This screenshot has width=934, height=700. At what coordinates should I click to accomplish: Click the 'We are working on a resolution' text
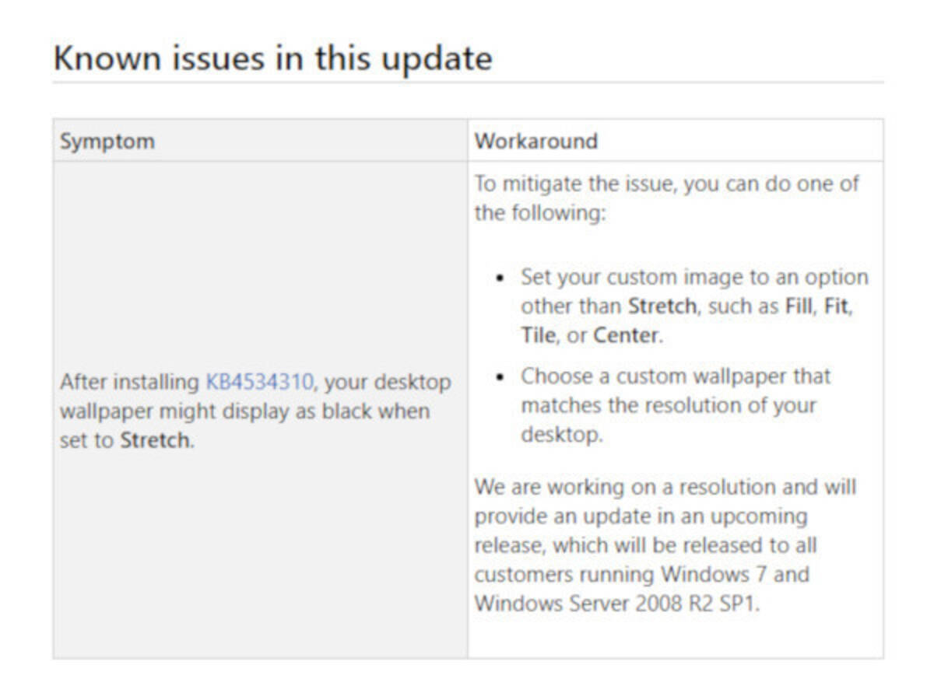click(x=665, y=488)
